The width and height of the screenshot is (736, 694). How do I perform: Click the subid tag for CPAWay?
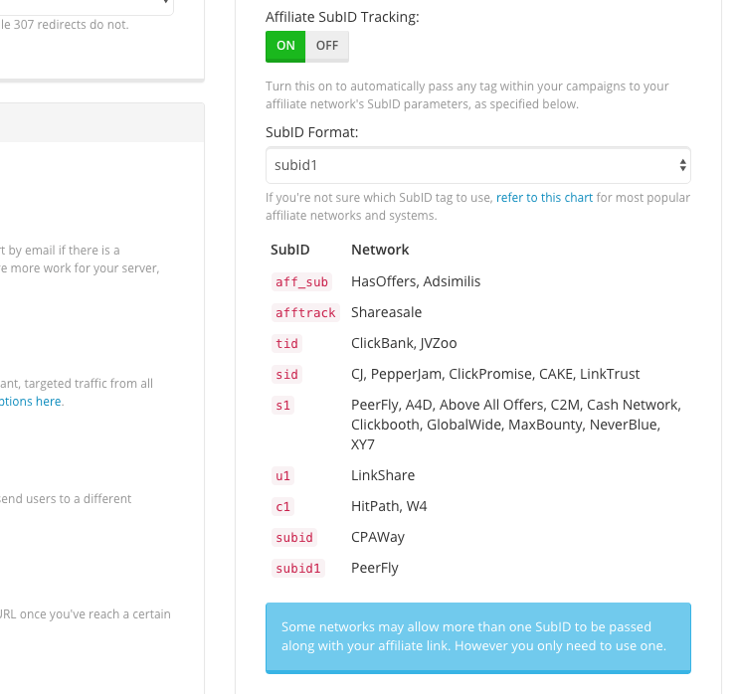pos(294,538)
